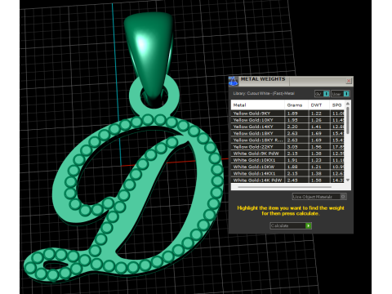The height and width of the screenshot is (294, 392).
Task: Click the Metal column header
Action: coord(257,105)
